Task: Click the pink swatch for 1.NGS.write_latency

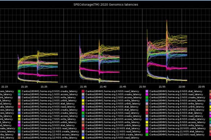Action: 19,97
